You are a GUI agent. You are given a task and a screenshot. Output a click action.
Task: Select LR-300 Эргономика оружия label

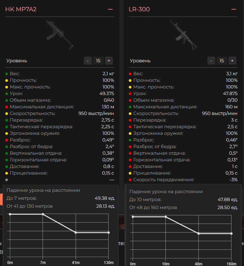(x=158, y=133)
